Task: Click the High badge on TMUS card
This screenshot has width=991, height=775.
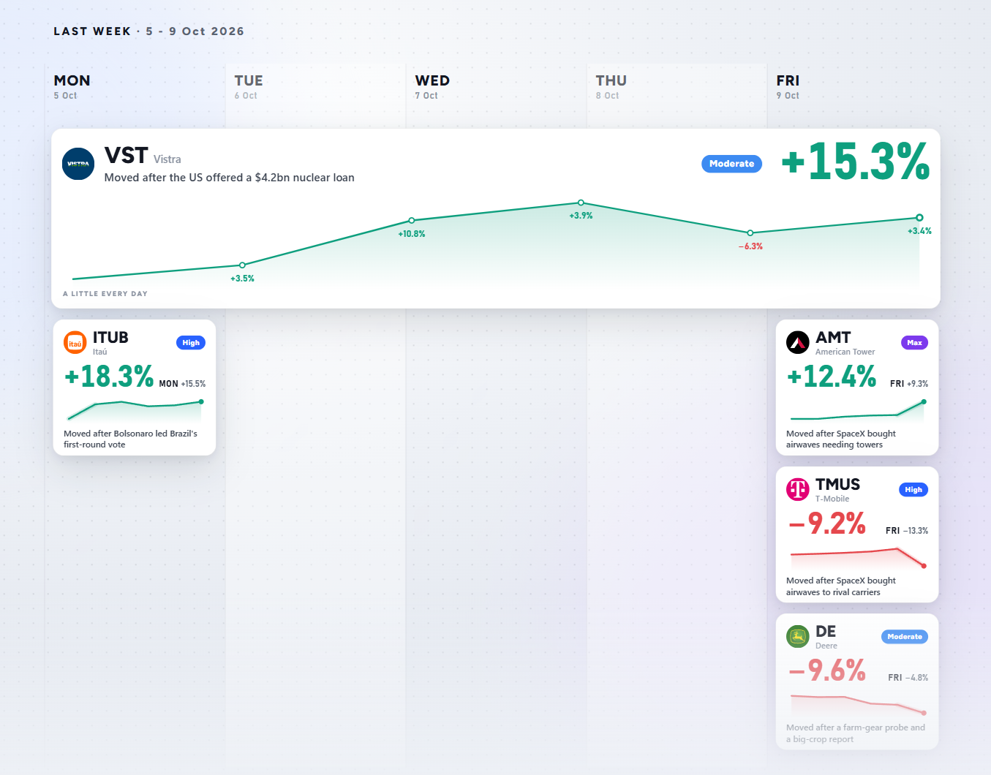Action: pos(913,490)
